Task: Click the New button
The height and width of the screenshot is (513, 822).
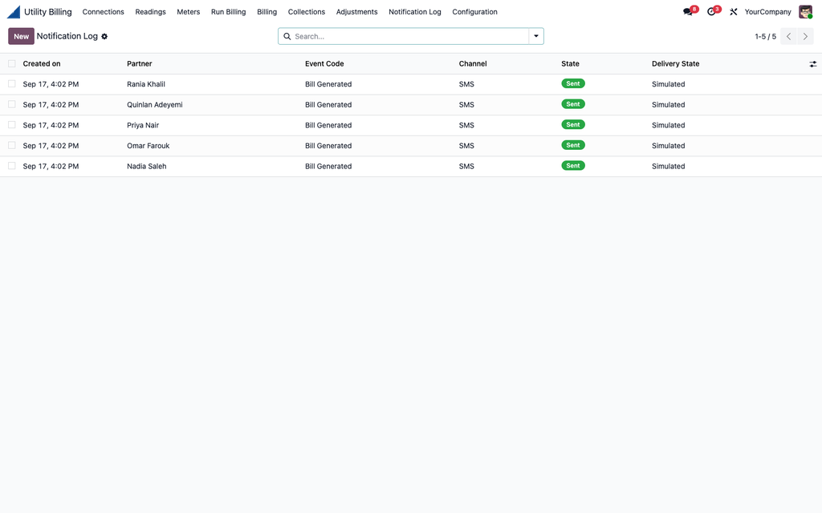Action: coord(21,36)
